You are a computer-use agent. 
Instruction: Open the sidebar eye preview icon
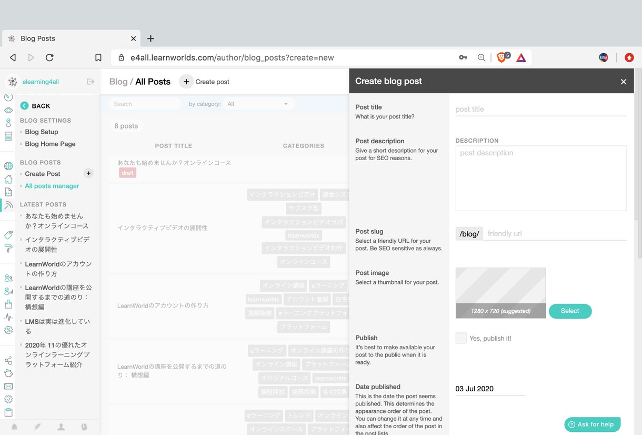8,111
